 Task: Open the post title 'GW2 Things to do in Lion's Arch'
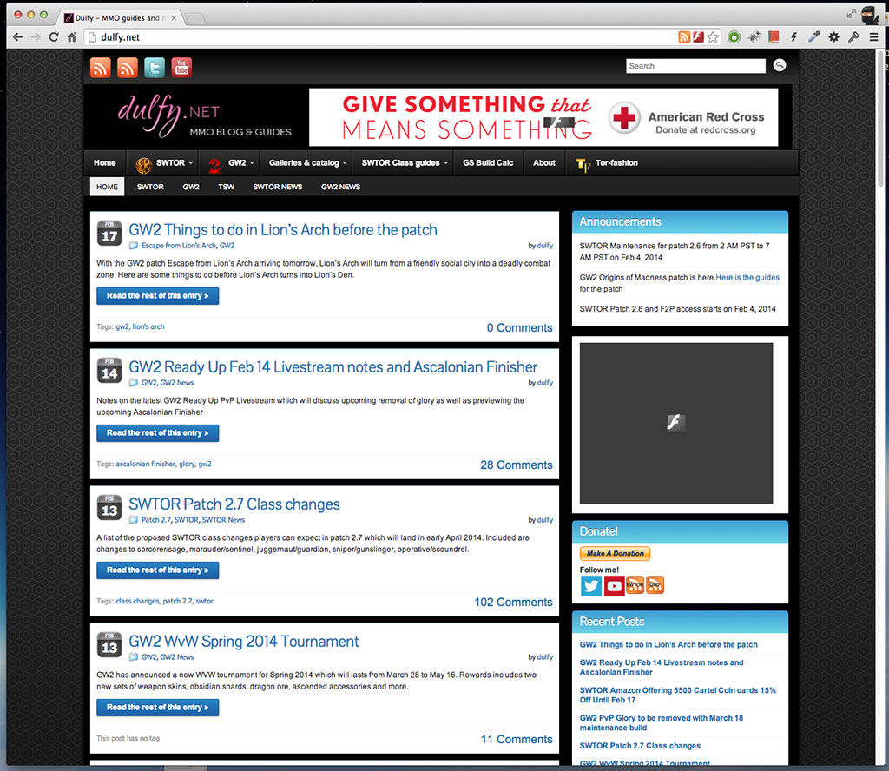[x=283, y=229]
